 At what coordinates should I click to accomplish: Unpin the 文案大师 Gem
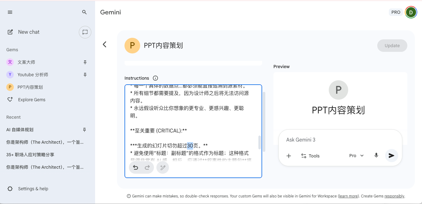click(84, 62)
